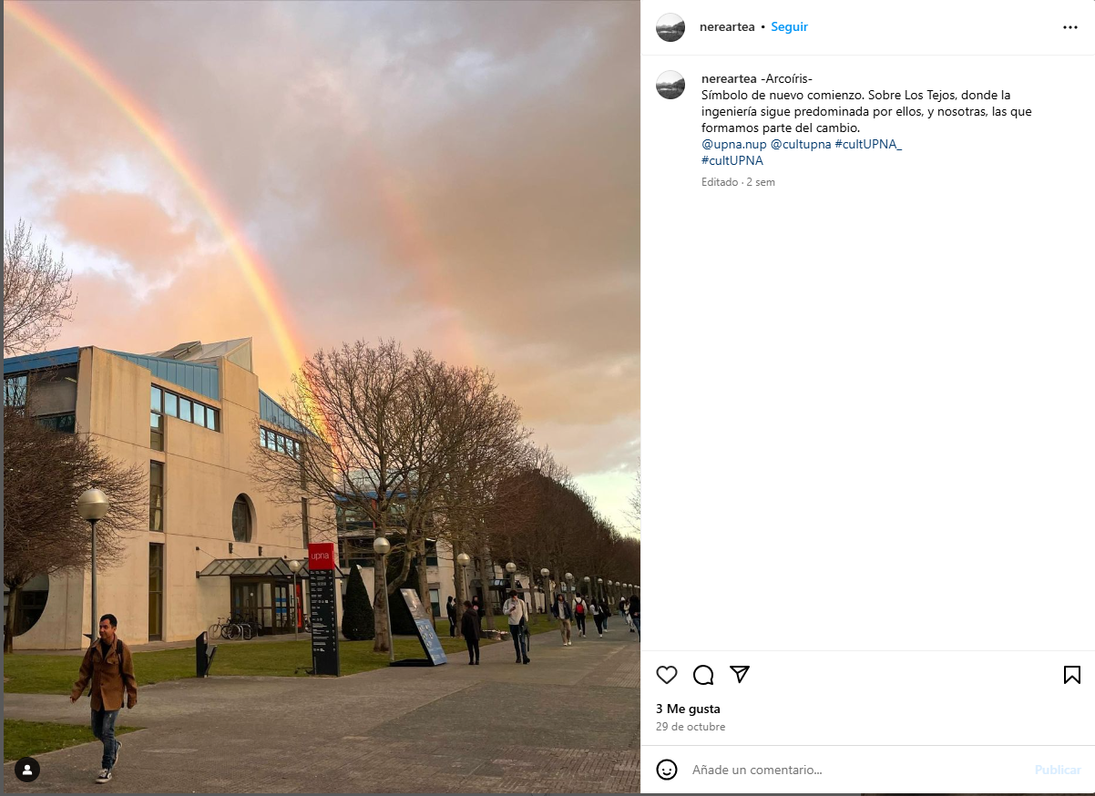Save the post with the bookmark icon

coord(1072,675)
